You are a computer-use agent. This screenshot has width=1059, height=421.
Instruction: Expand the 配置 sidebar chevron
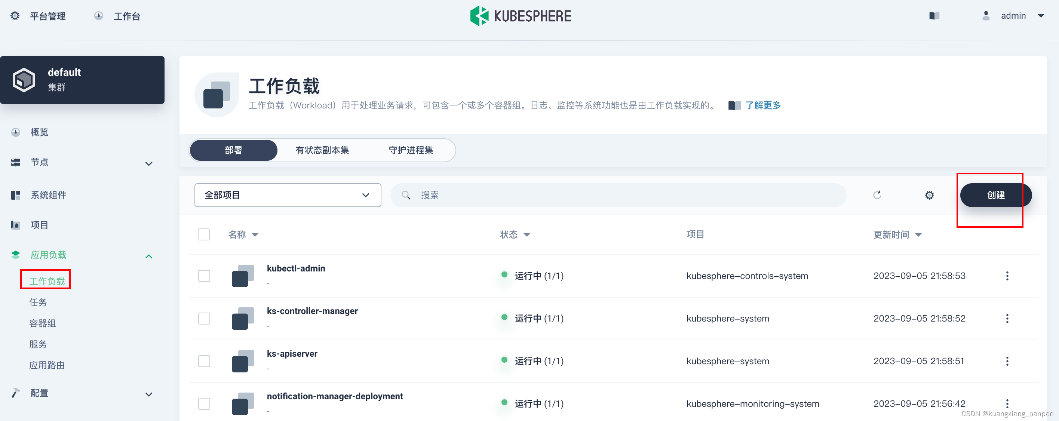click(x=149, y=395)
